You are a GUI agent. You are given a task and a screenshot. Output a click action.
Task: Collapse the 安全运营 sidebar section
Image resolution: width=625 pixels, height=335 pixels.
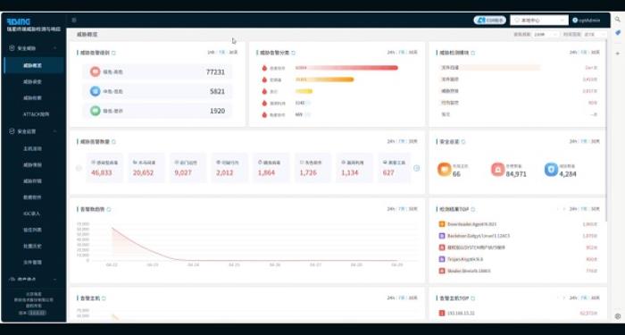(x=34, y=131)
